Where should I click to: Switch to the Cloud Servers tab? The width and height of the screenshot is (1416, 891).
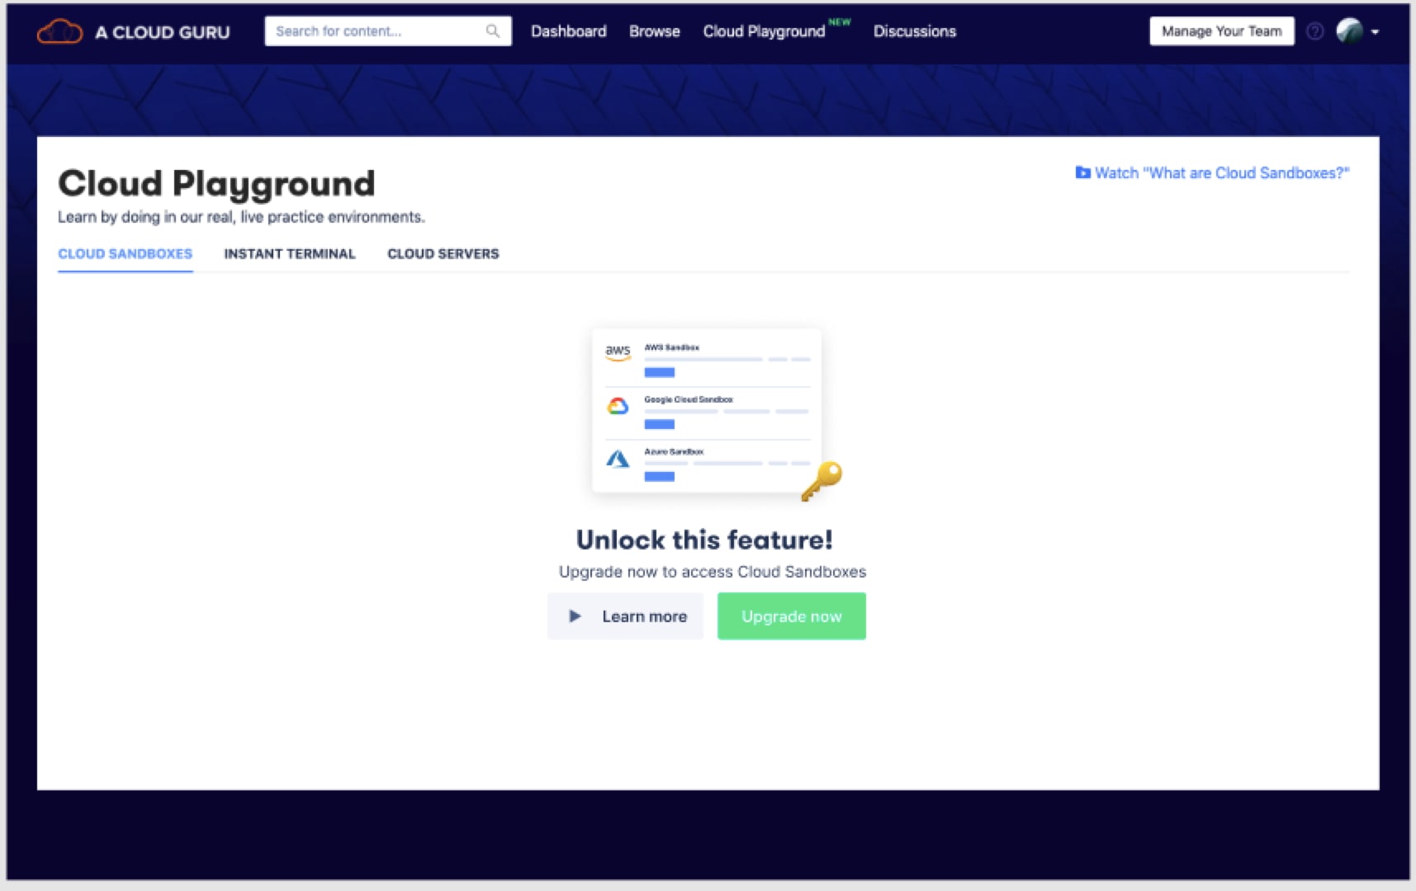(443, 254)
